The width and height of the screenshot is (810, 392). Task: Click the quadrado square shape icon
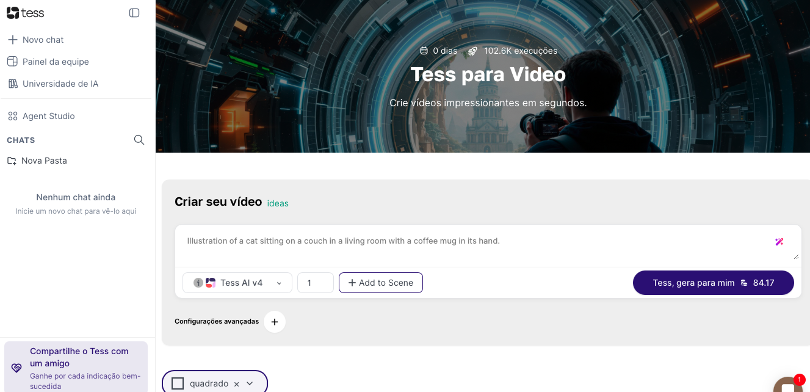coord(178,383)
